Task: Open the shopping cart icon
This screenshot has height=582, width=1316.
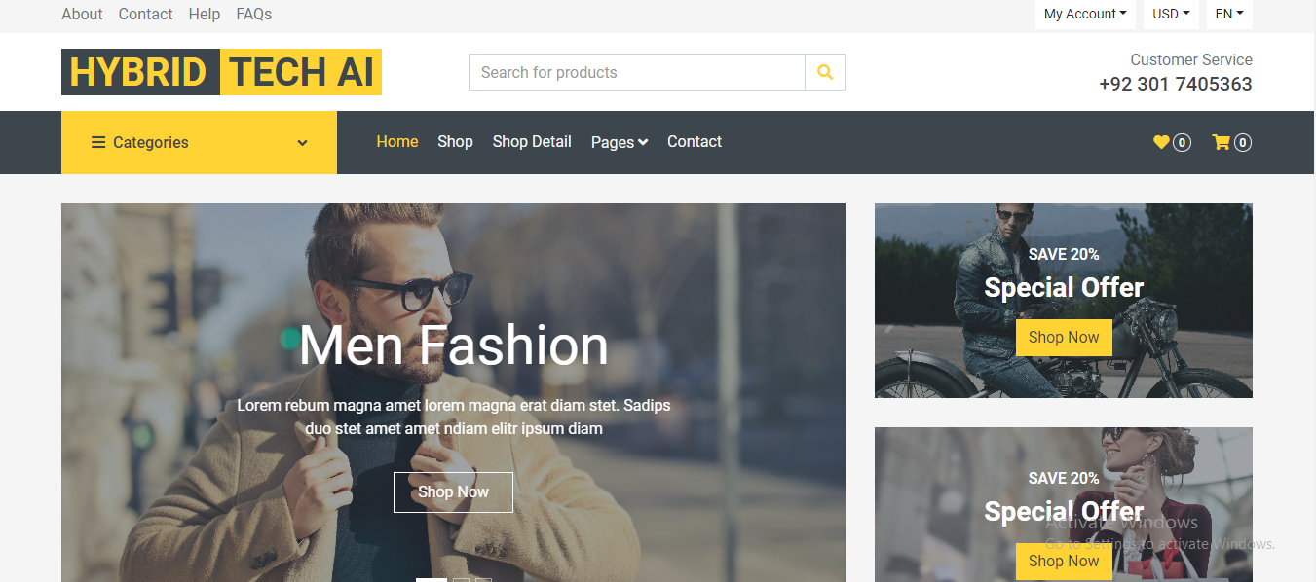Action: (x=1221, y=142)
